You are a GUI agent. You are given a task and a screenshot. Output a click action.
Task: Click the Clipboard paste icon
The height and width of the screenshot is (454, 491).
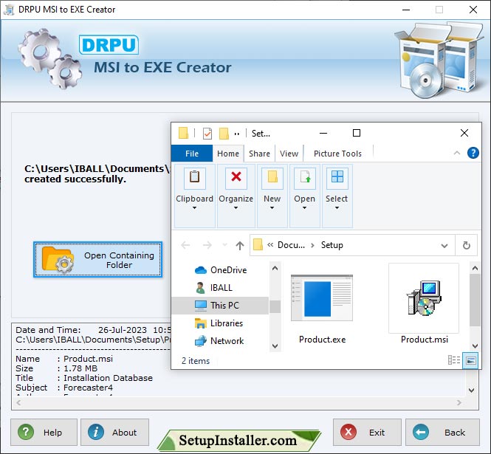(x=194, y=178)
